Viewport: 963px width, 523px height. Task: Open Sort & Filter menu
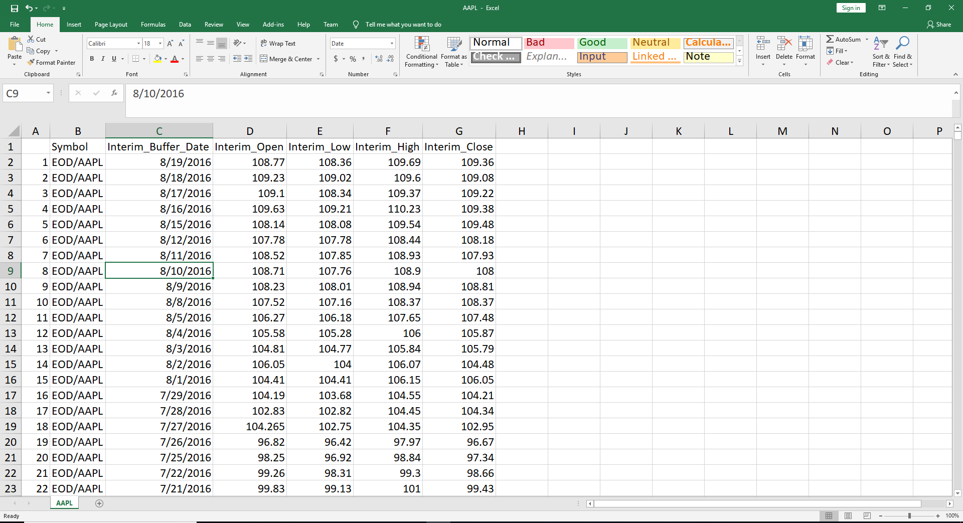point(881,52)
